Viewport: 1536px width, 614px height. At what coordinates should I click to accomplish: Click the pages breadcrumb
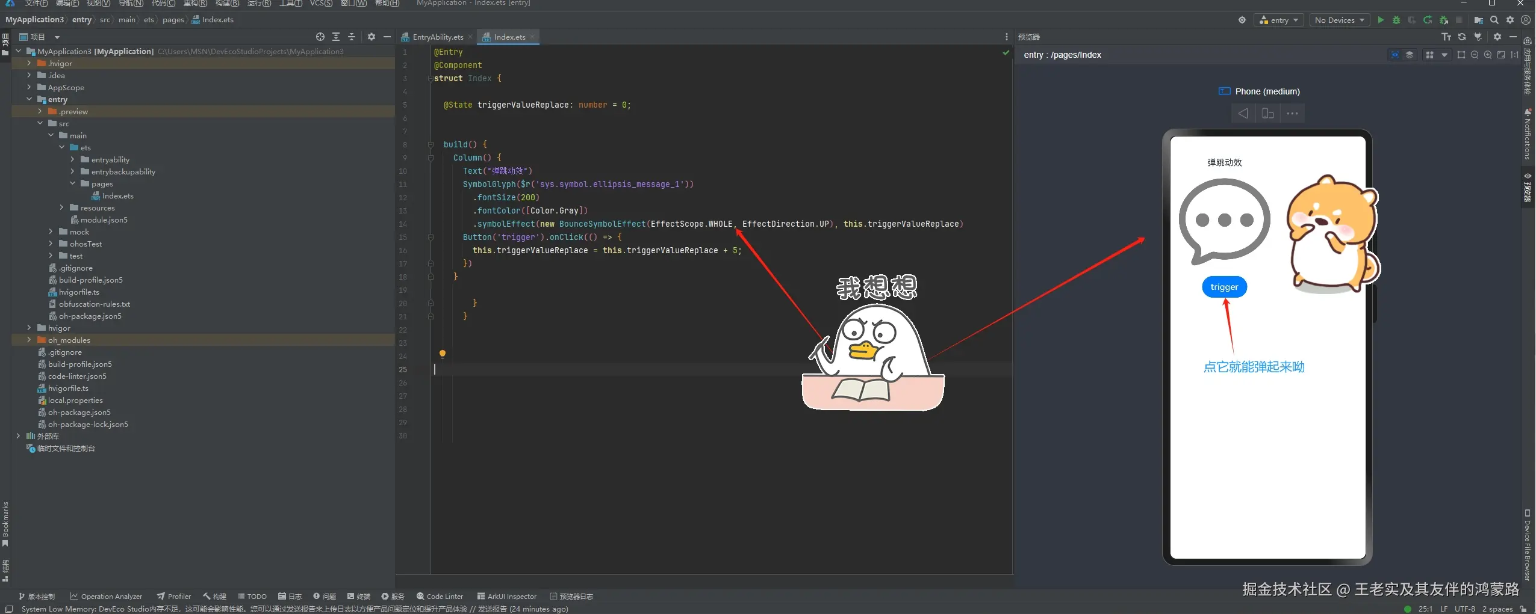[x=173, y=20]
